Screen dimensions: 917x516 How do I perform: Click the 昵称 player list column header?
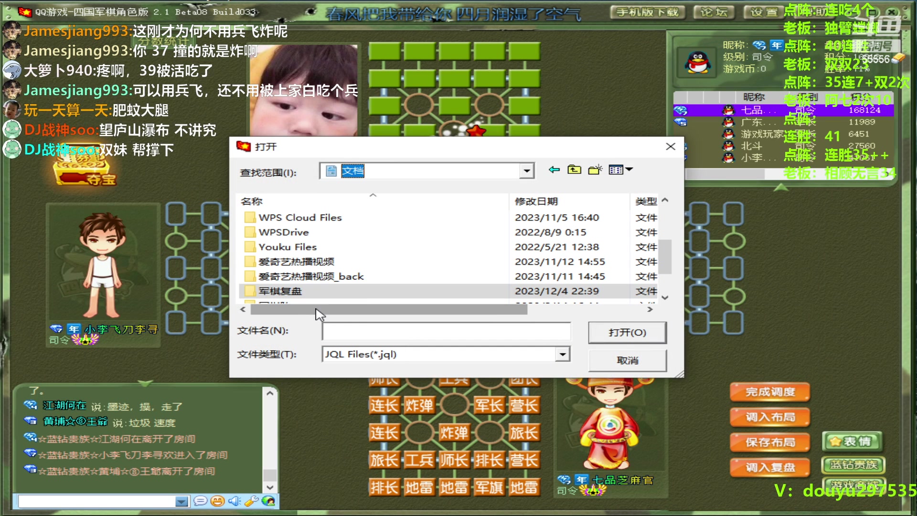click(x=754, y=97)
